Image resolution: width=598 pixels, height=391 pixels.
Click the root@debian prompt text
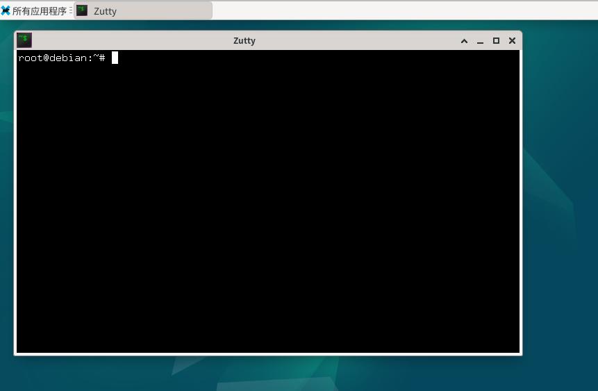[53, 58]
